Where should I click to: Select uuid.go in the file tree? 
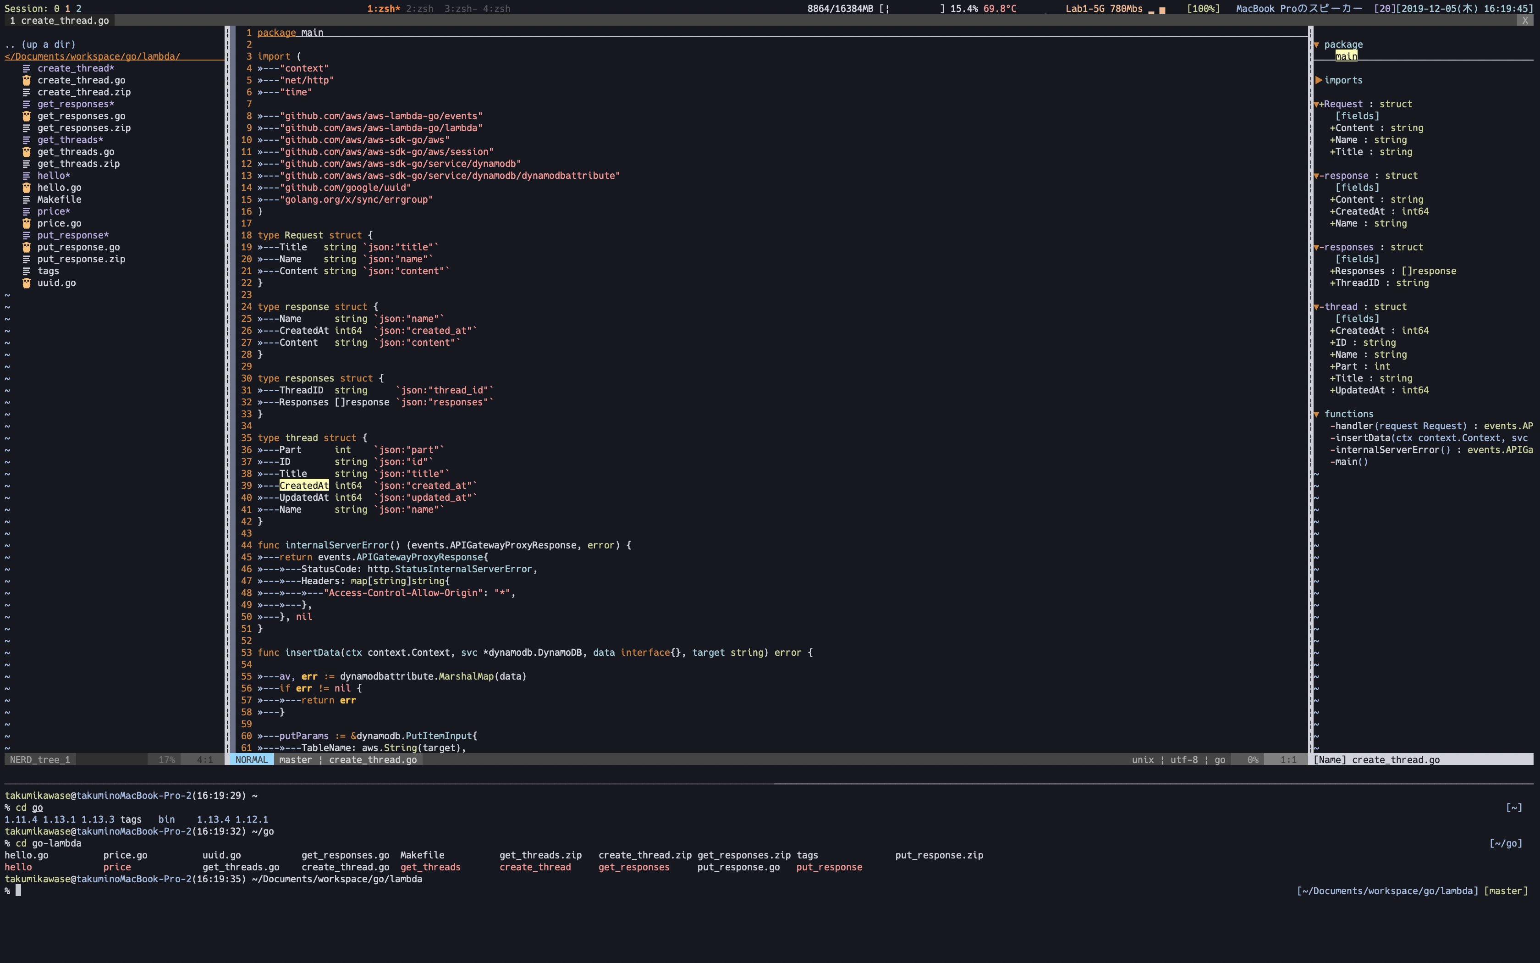(x=57, y=283)
